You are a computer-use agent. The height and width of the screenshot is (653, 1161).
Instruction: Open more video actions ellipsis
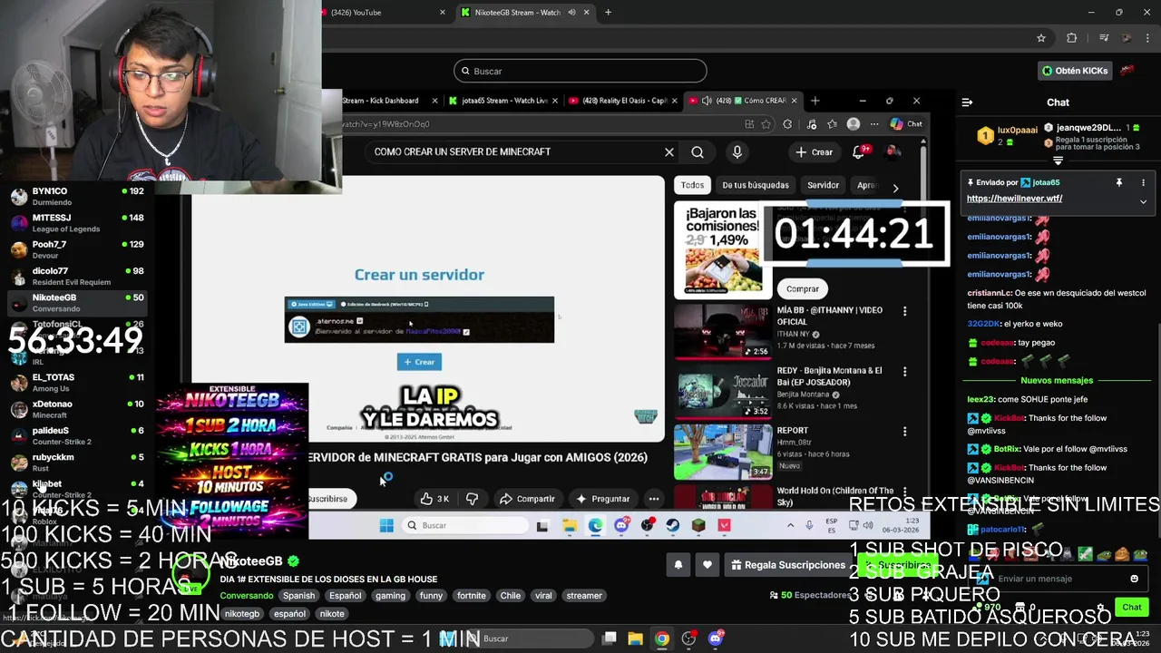click(653, 499)
